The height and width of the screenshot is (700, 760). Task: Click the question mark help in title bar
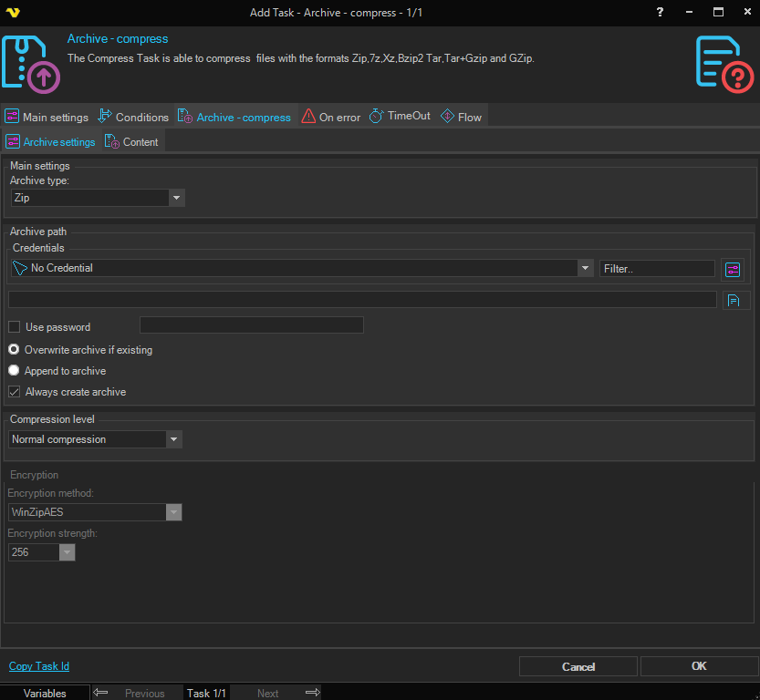(x=660, y=12)
